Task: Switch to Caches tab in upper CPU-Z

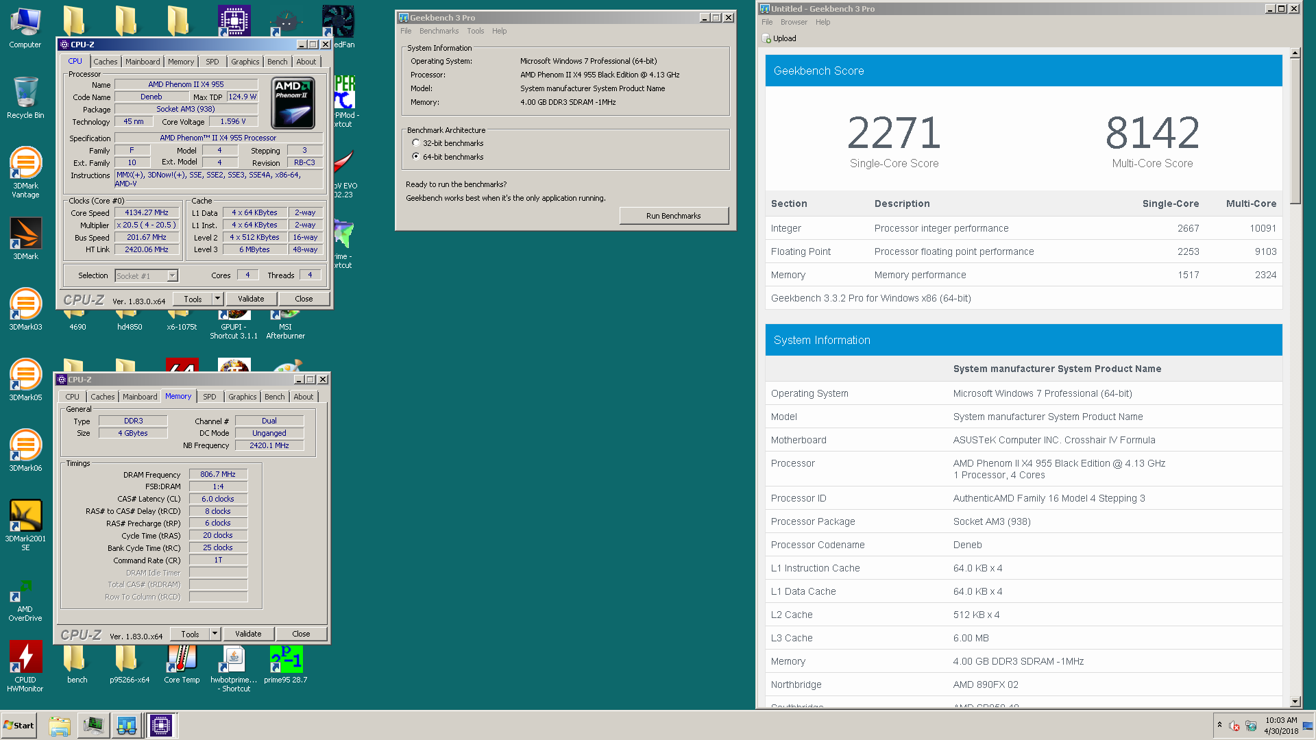Action: 106,62
